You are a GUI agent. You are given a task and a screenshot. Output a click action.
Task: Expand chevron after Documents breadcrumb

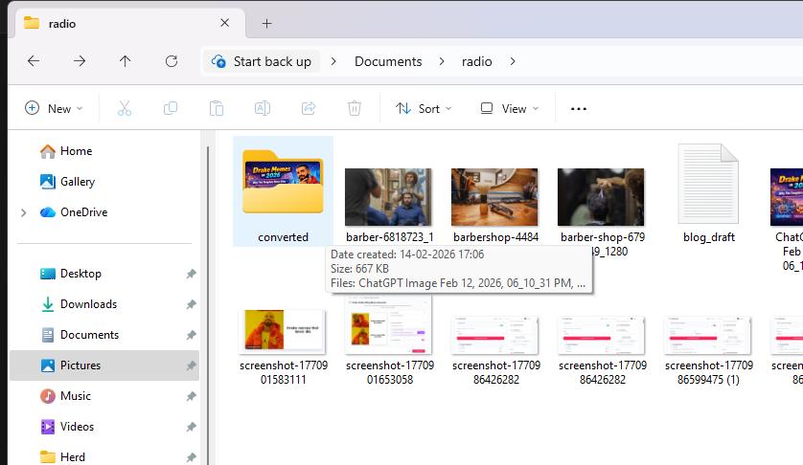442,61
